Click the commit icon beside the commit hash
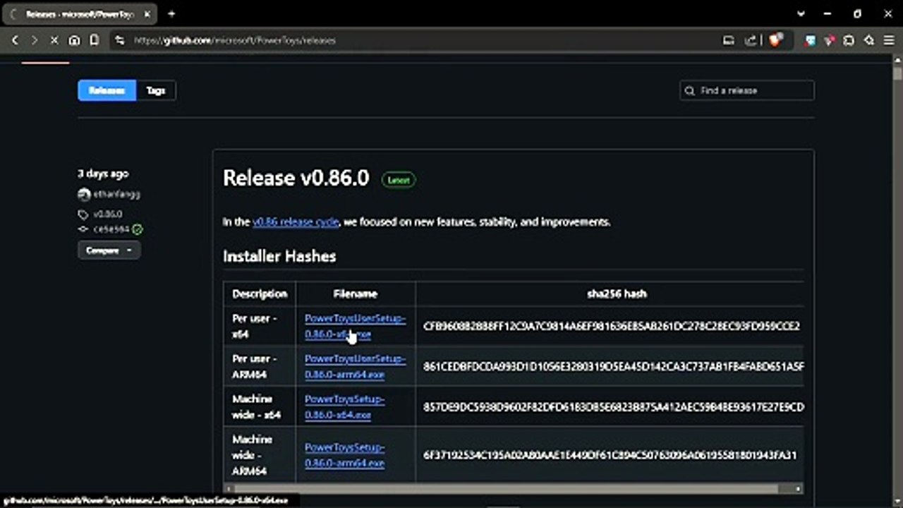This screenshot has height=508, width=903. [83, 229]
